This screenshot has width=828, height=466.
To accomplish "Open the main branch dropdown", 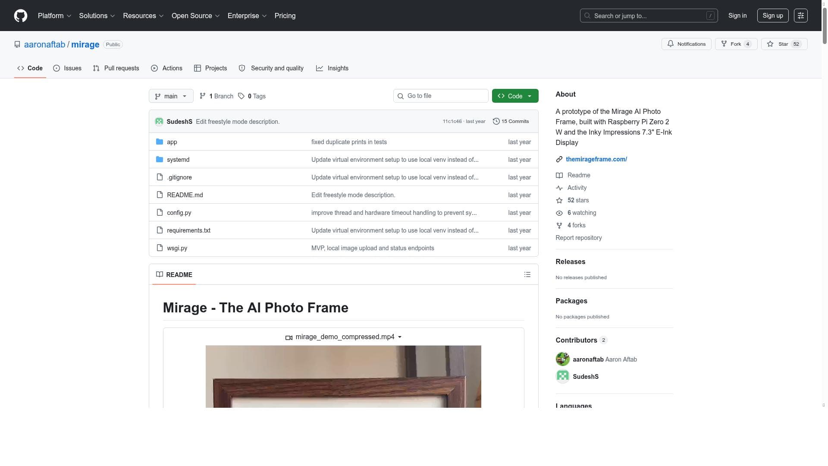I will click(x=171, y=96).
